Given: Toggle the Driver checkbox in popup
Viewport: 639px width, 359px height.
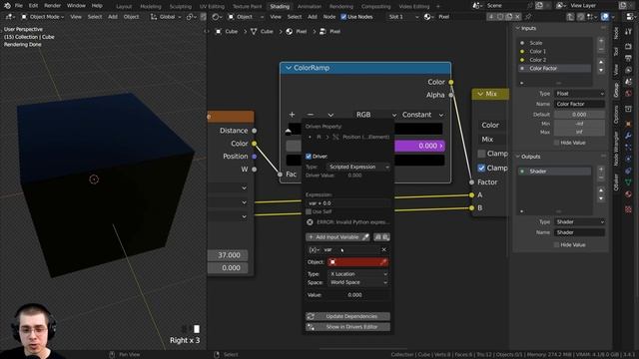Looking at the screenshot, I should (309, 157).
